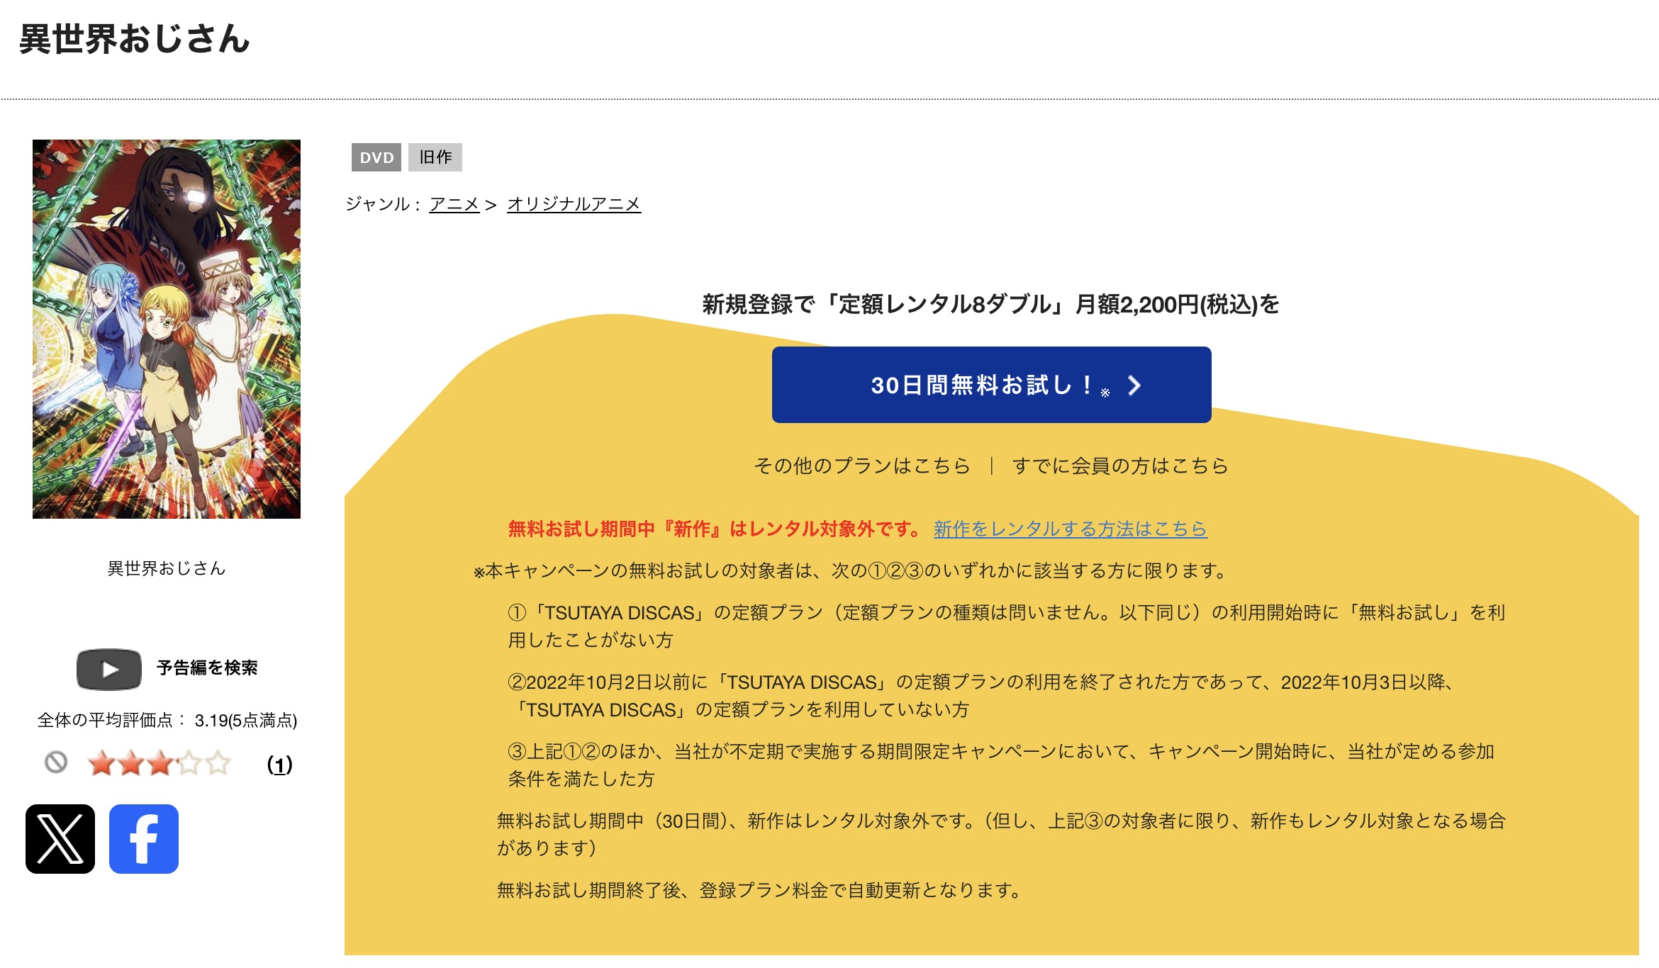
Task: Share on X (Twitter) icon
Action: [60, 839]
